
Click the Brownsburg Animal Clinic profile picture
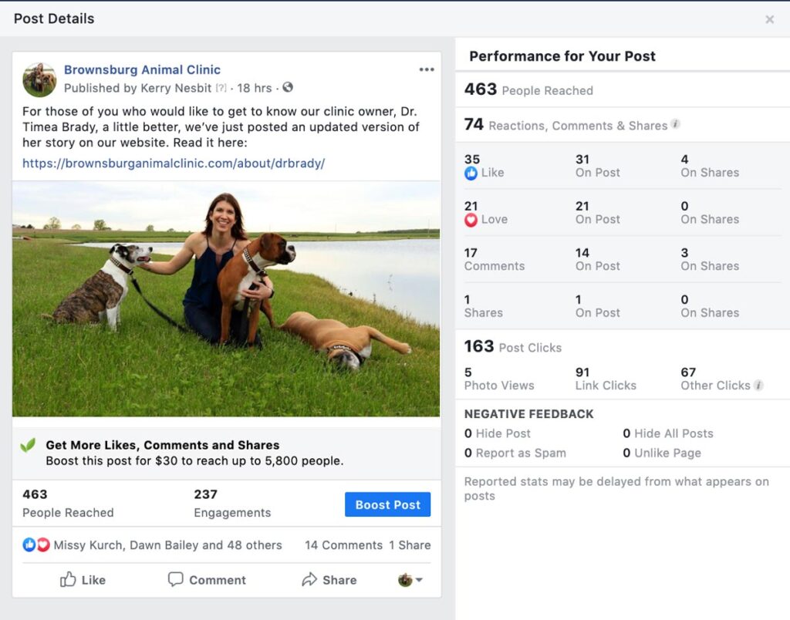[x=39, y=79]
